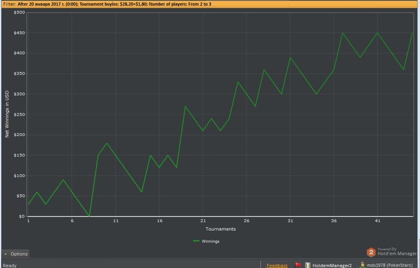Click the Tournaments axis title
The height and width of the screenshot is (268, 420).
(x=221, y=229)
